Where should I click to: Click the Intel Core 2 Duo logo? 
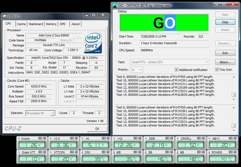click(x=93, y=43)
